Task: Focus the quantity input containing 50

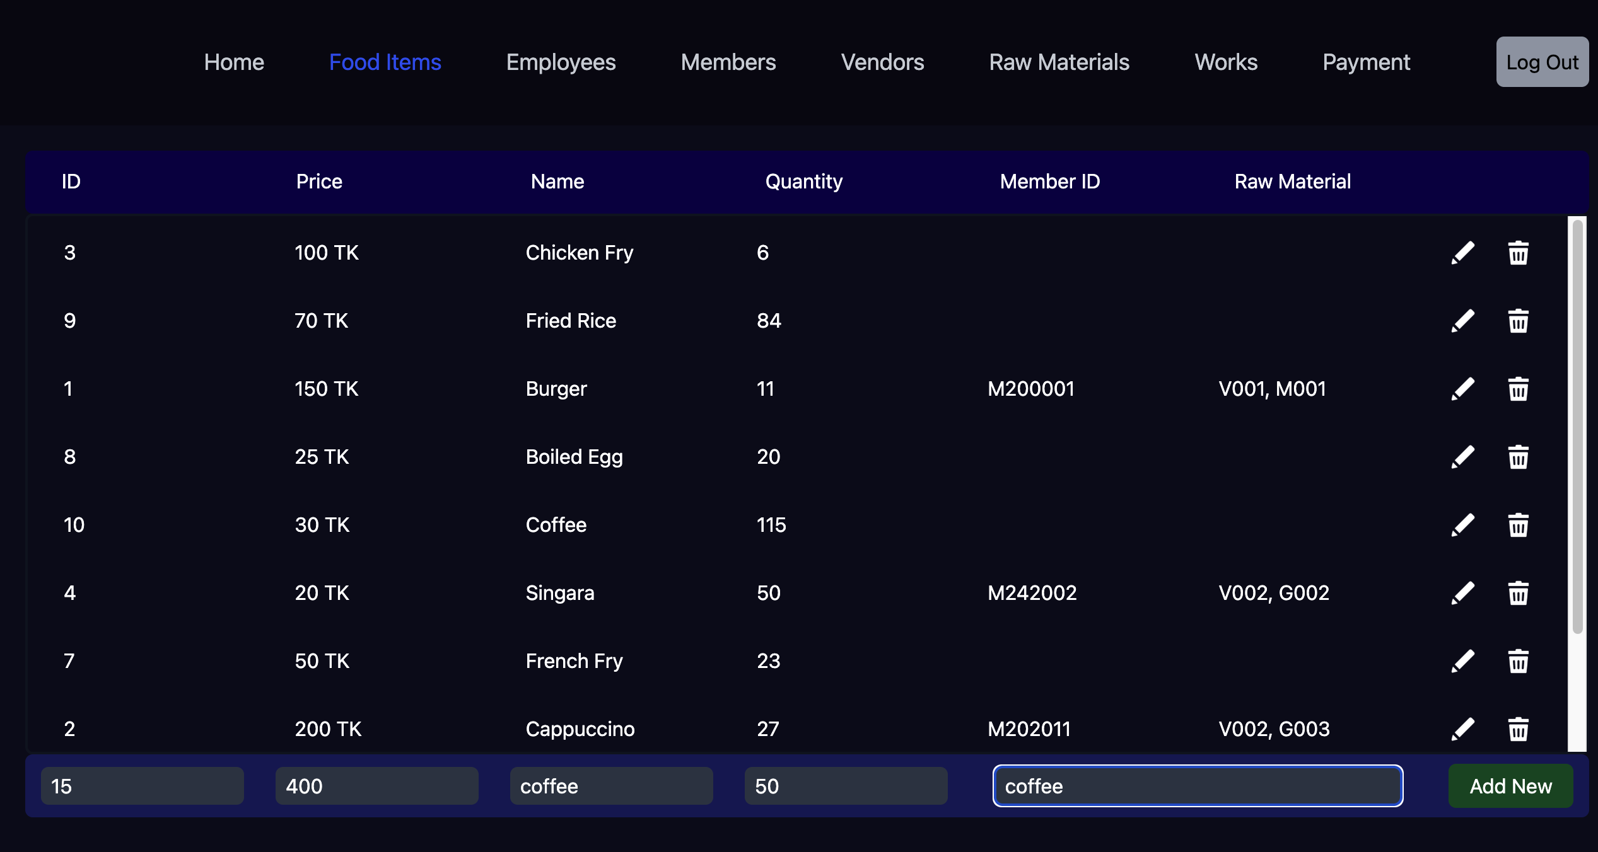Action: 846,786
